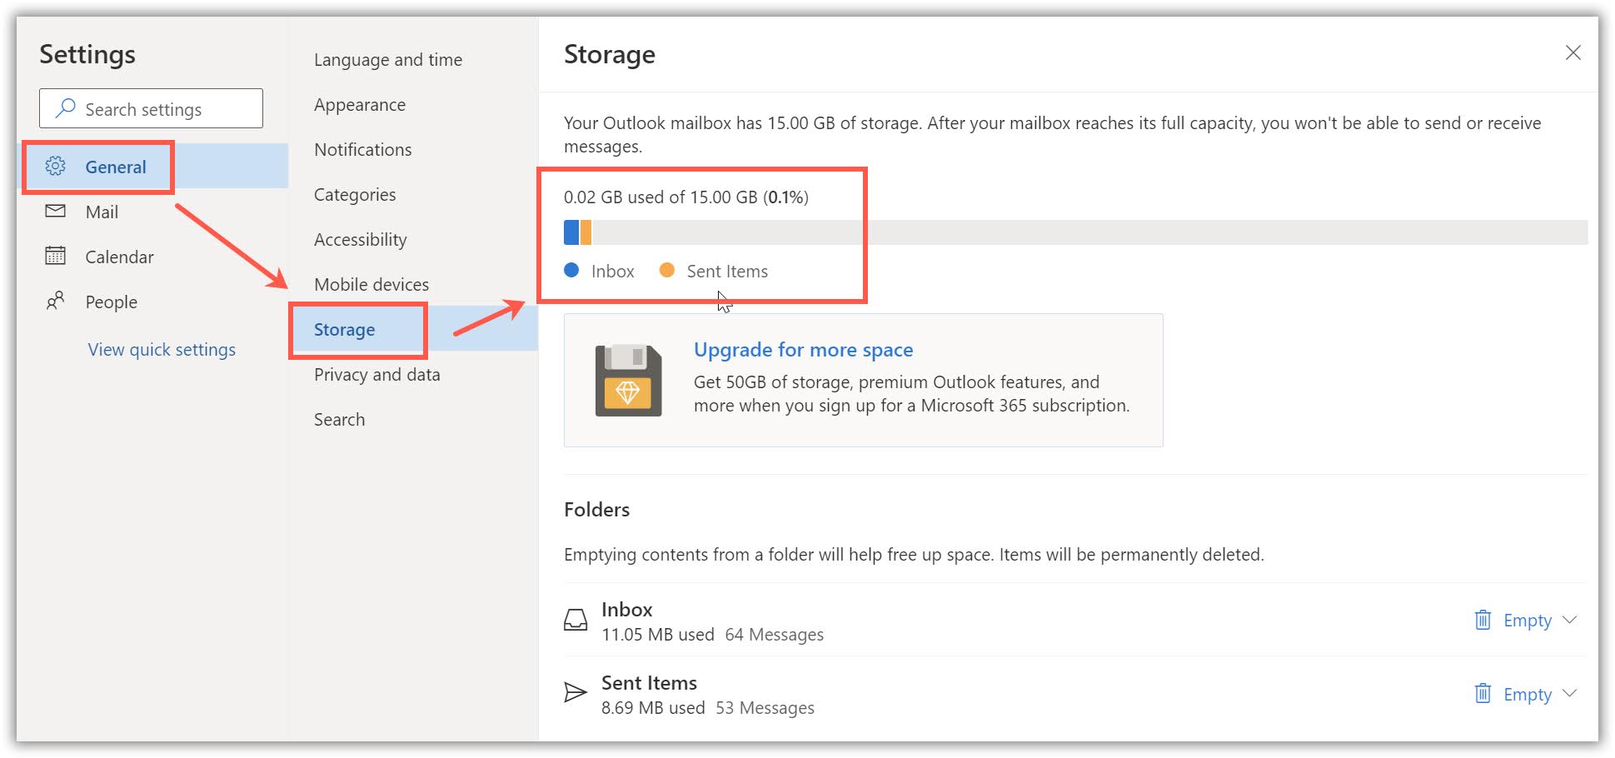The width and height of the screenshot is (1615, 758).
Task: Click the trash icon for Sent Items
Action: click(1483, 693)
